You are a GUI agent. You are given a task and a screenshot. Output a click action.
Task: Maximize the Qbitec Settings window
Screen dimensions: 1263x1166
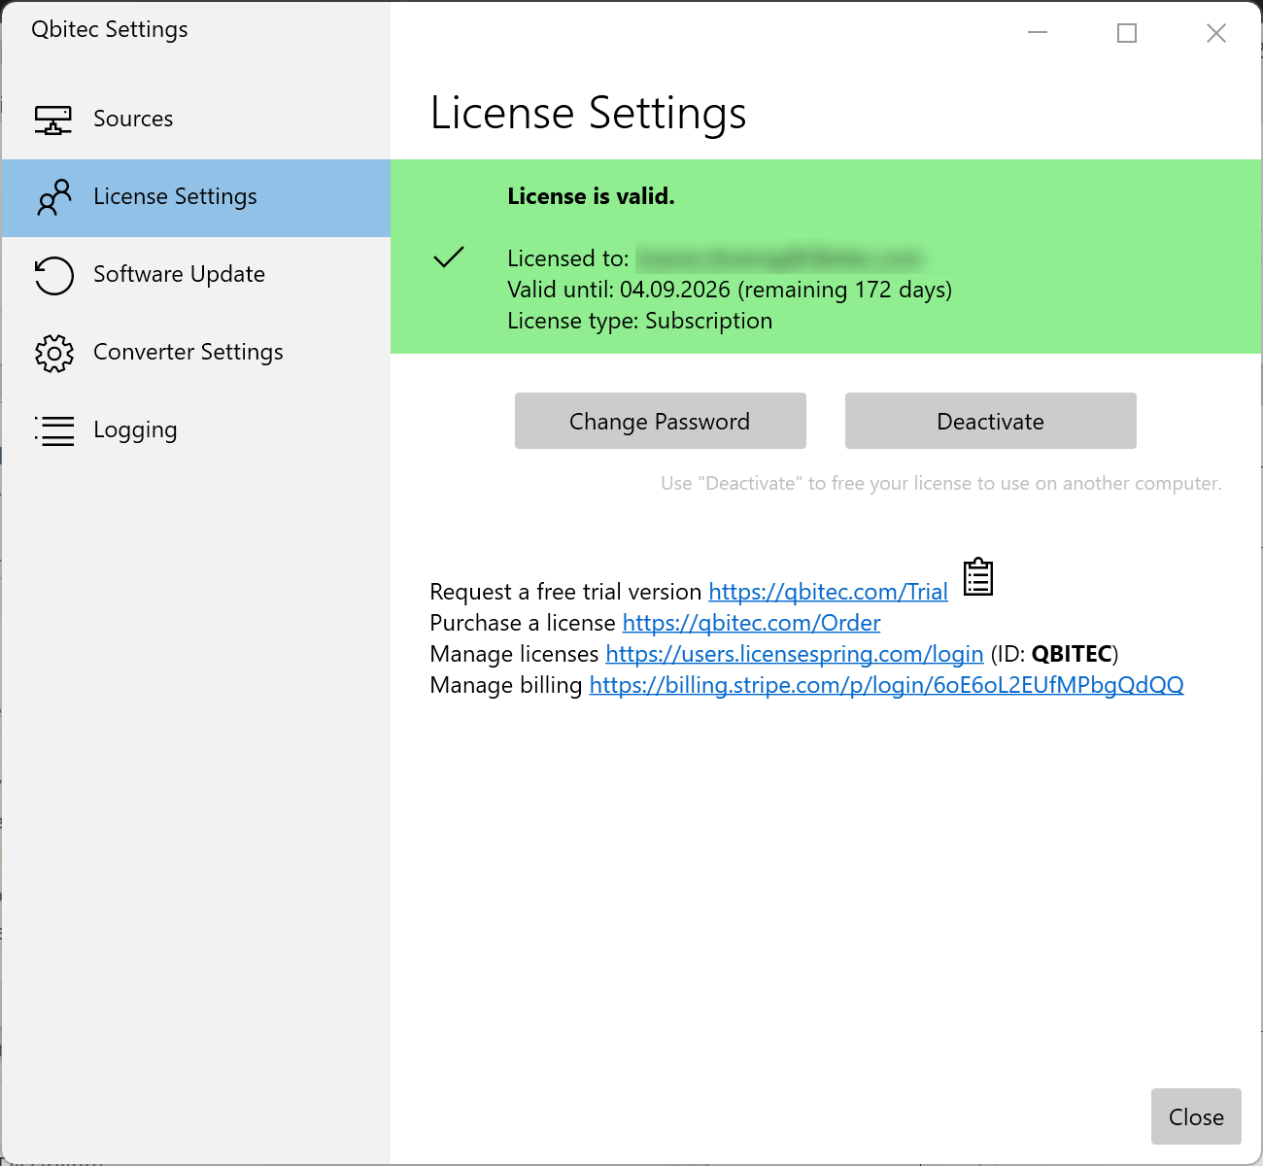[1127, 34]
